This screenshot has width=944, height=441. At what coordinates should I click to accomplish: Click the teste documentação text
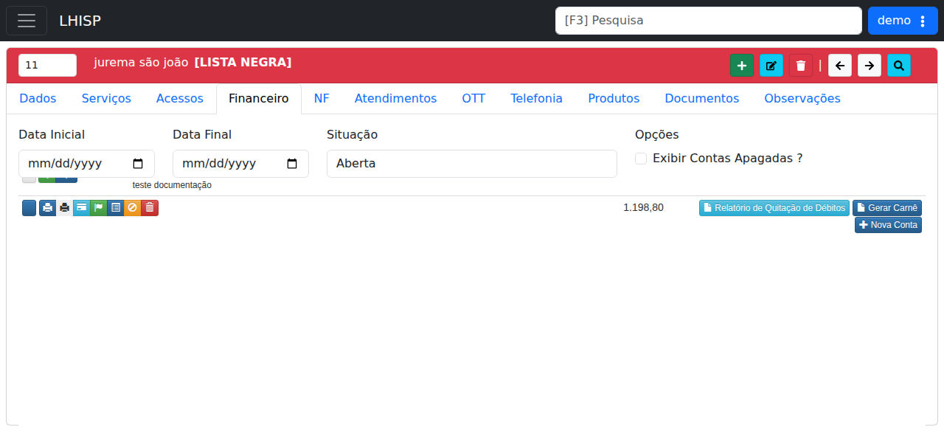tap(172, 185)
